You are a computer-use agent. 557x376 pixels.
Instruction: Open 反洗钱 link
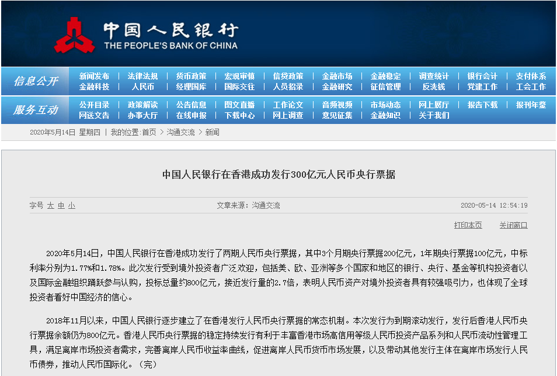434,87
